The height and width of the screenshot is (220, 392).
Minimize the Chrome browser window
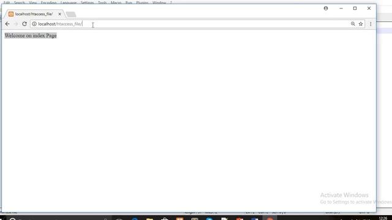(x=341, y=8)
